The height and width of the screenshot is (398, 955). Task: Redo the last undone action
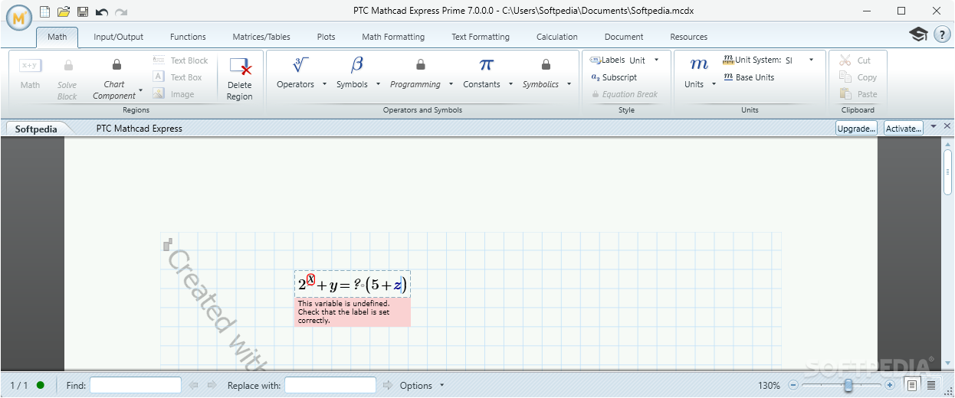tap(121, 12)
